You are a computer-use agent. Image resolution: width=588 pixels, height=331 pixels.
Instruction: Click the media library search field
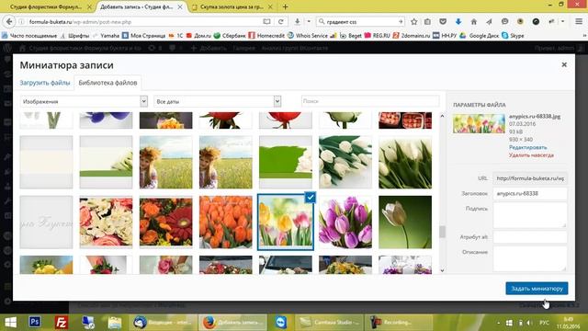point(370,101)
